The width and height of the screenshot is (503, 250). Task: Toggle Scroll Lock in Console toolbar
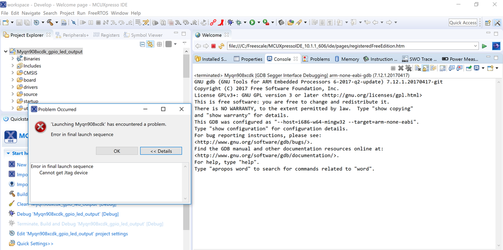pyautogui.click(x=425, y=68)
